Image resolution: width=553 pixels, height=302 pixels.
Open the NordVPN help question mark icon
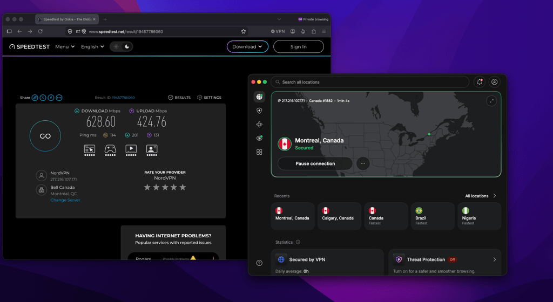tap(259, 263)
